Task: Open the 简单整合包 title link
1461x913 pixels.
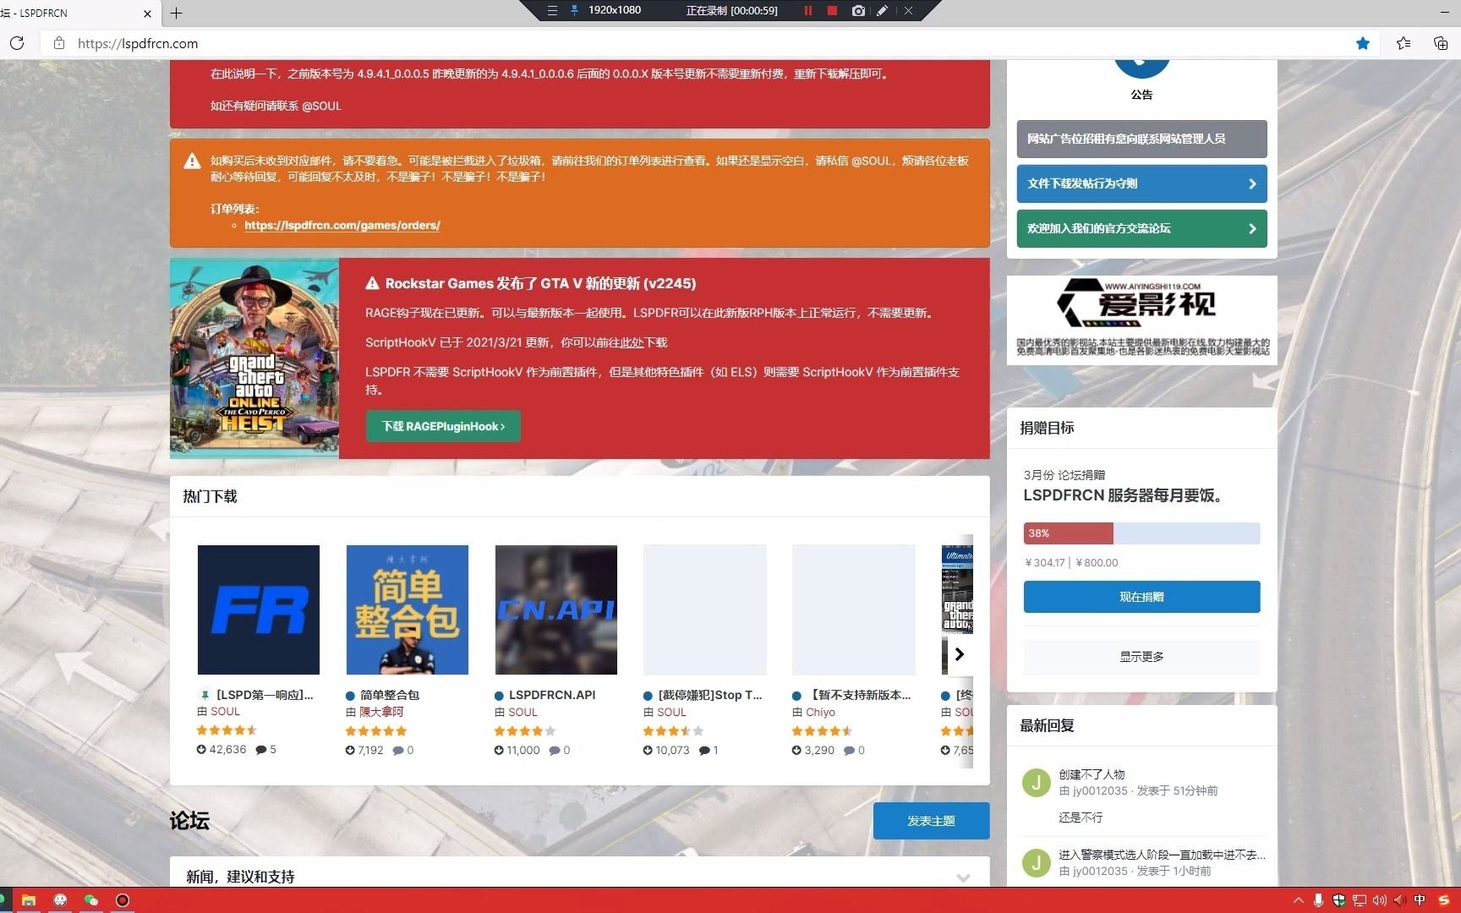Action: click(x=390, y=695)
